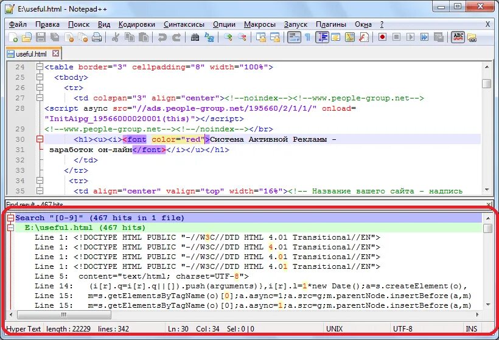
Task: Collapse the table fold marker at line 24
Action: coord(40,67)
